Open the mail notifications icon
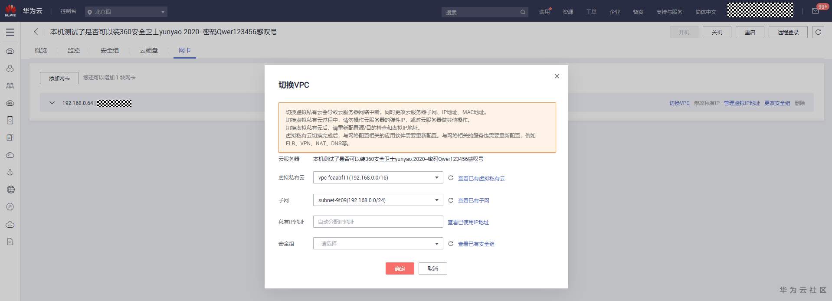832x301 pixels. [816, 11]
